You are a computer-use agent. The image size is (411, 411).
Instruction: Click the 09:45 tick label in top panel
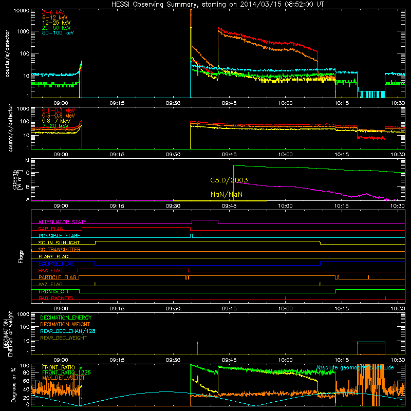pyautogui.click(x=229, y=103)
